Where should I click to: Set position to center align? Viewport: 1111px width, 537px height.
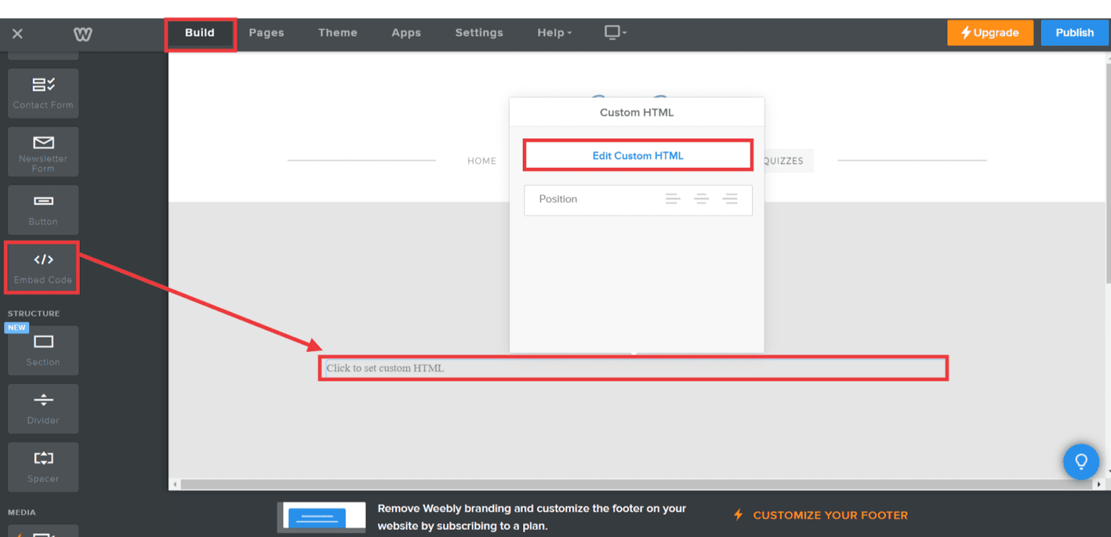[701, 199]
